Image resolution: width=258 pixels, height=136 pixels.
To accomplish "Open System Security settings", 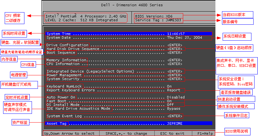I will (63, 79).
